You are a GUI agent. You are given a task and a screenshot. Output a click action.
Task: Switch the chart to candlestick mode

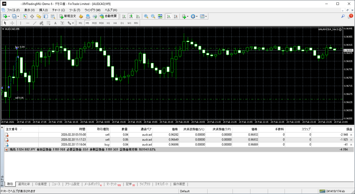click(131, 16)
